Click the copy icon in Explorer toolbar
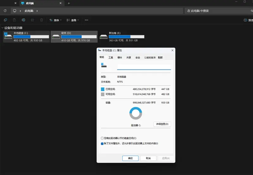253x175 pixels. coord(5,20)
